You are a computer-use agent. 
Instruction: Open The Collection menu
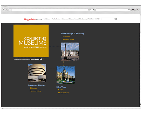coord(56,19)
